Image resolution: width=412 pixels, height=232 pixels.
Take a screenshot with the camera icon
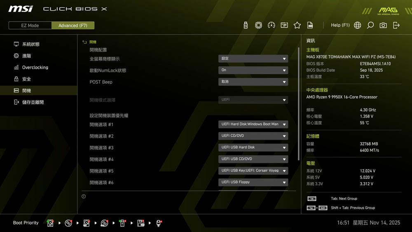coord(383,25)
